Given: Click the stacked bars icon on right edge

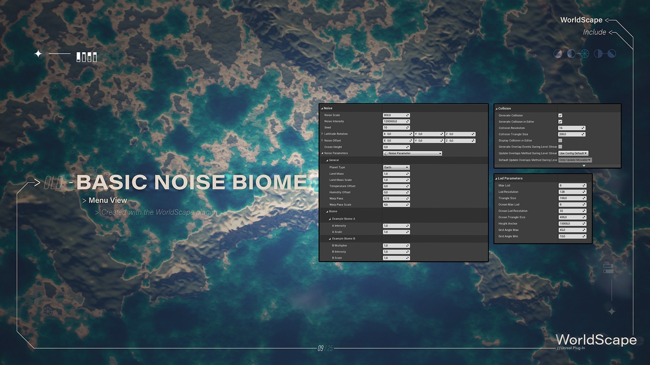Looking at the screenshot, I should [608, 269].
